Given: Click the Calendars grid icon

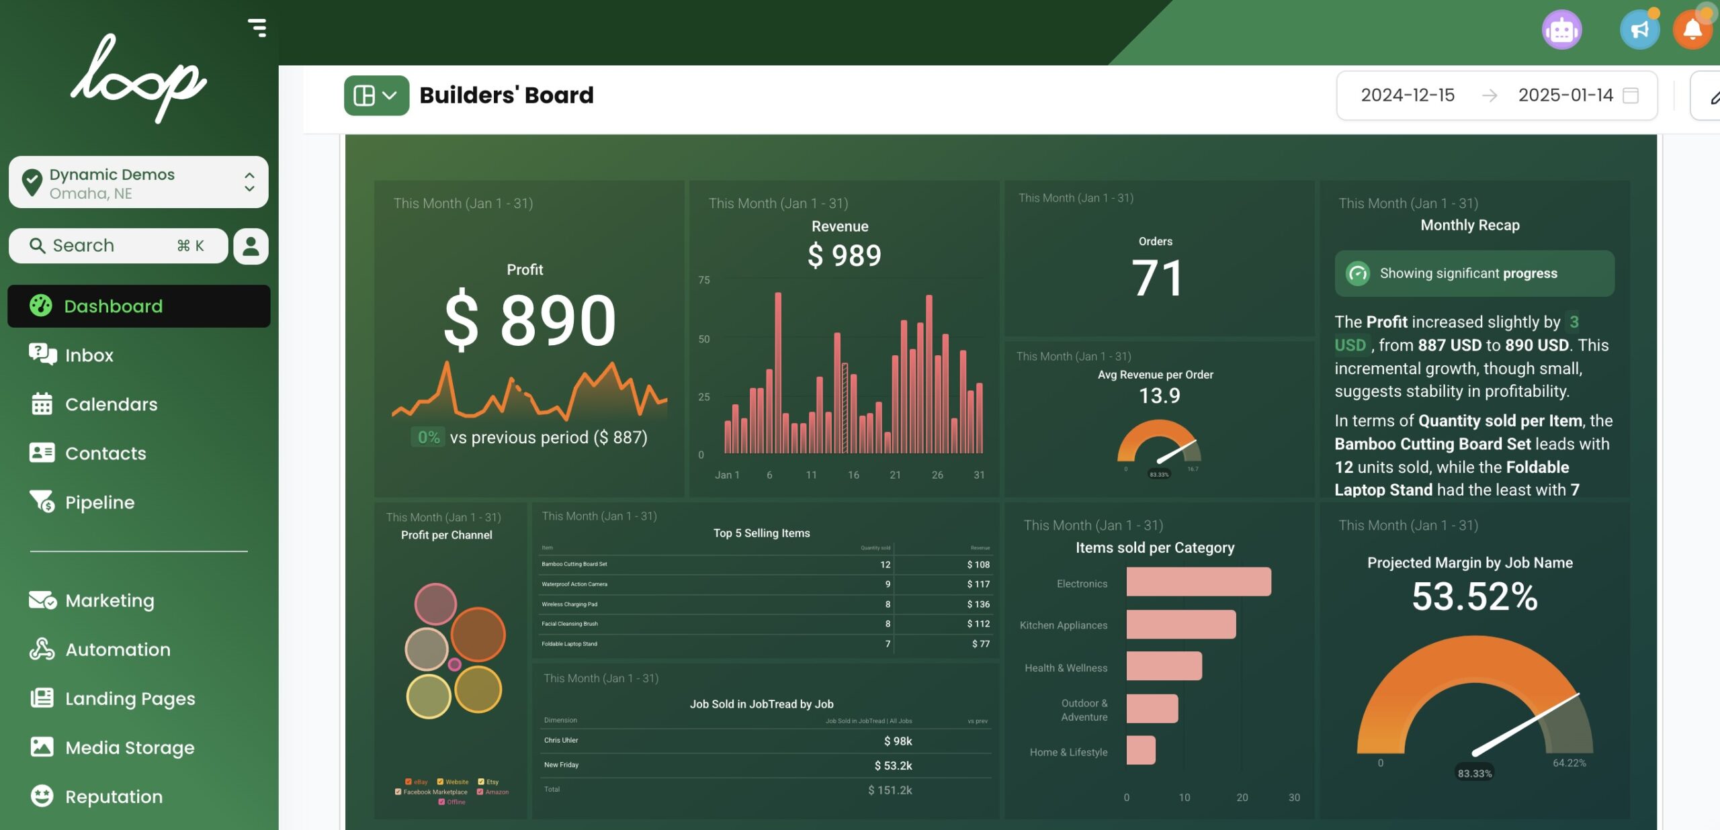Looking at the screenshot, I should pos(42,404).
